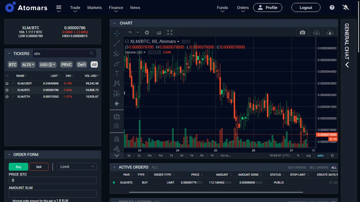Filter tickers by PRVC

point(67,65)
